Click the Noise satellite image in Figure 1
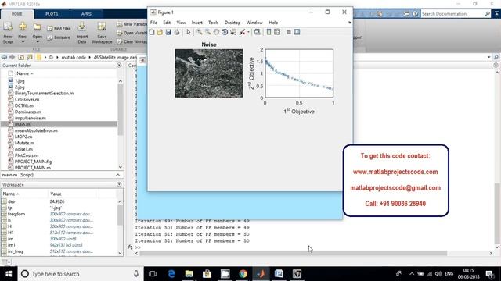 click(x=209, y=73)
